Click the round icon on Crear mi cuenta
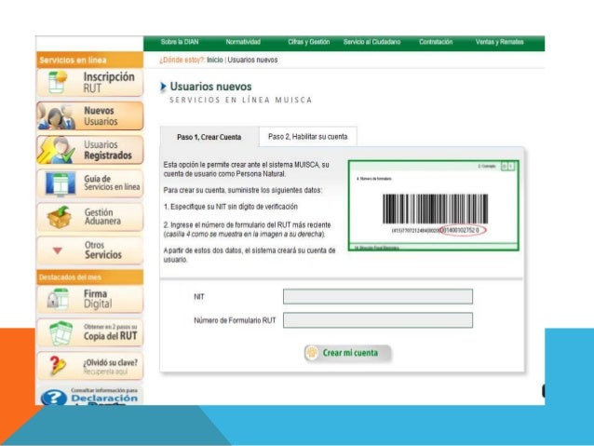594x446 pixels. [312, 353]
